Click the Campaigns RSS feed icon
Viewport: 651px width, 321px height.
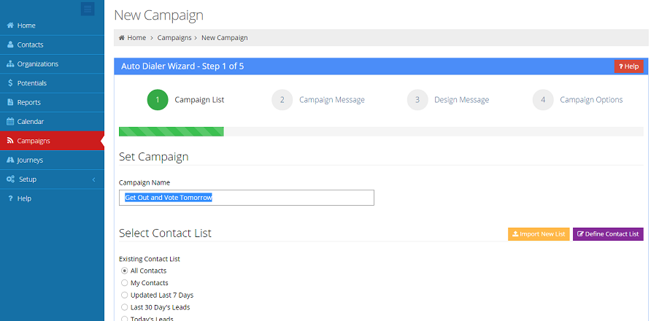point(10,141)
